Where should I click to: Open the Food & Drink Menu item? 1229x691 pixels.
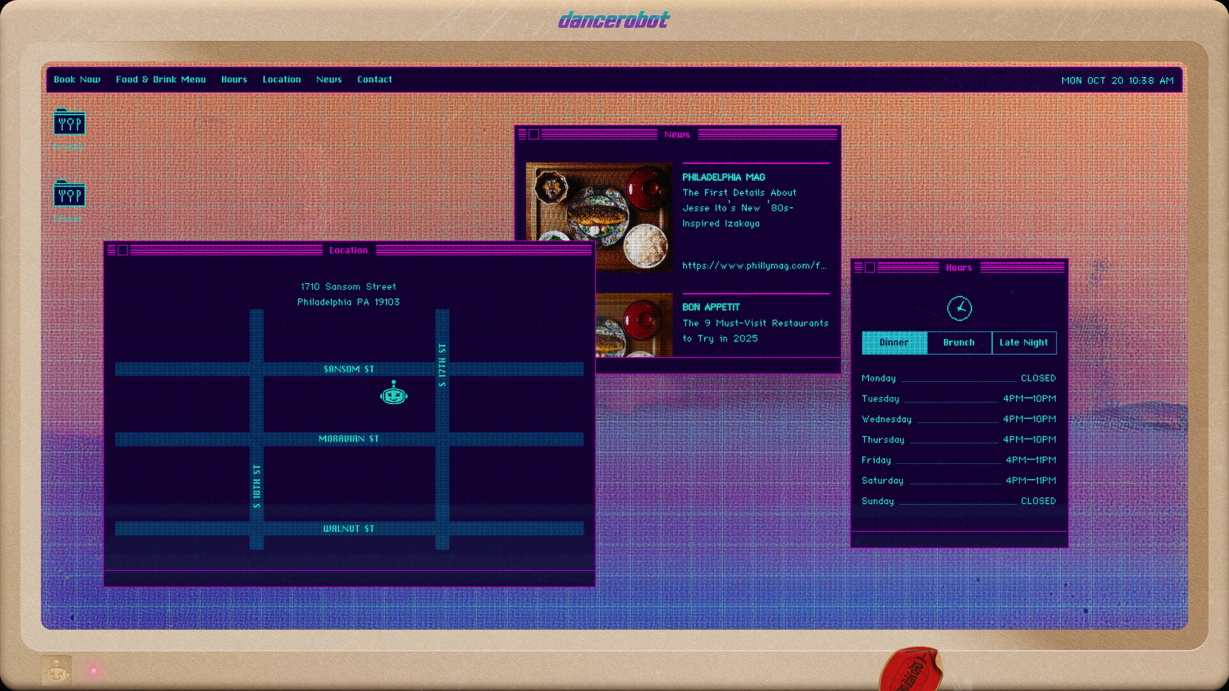point(161,80)
